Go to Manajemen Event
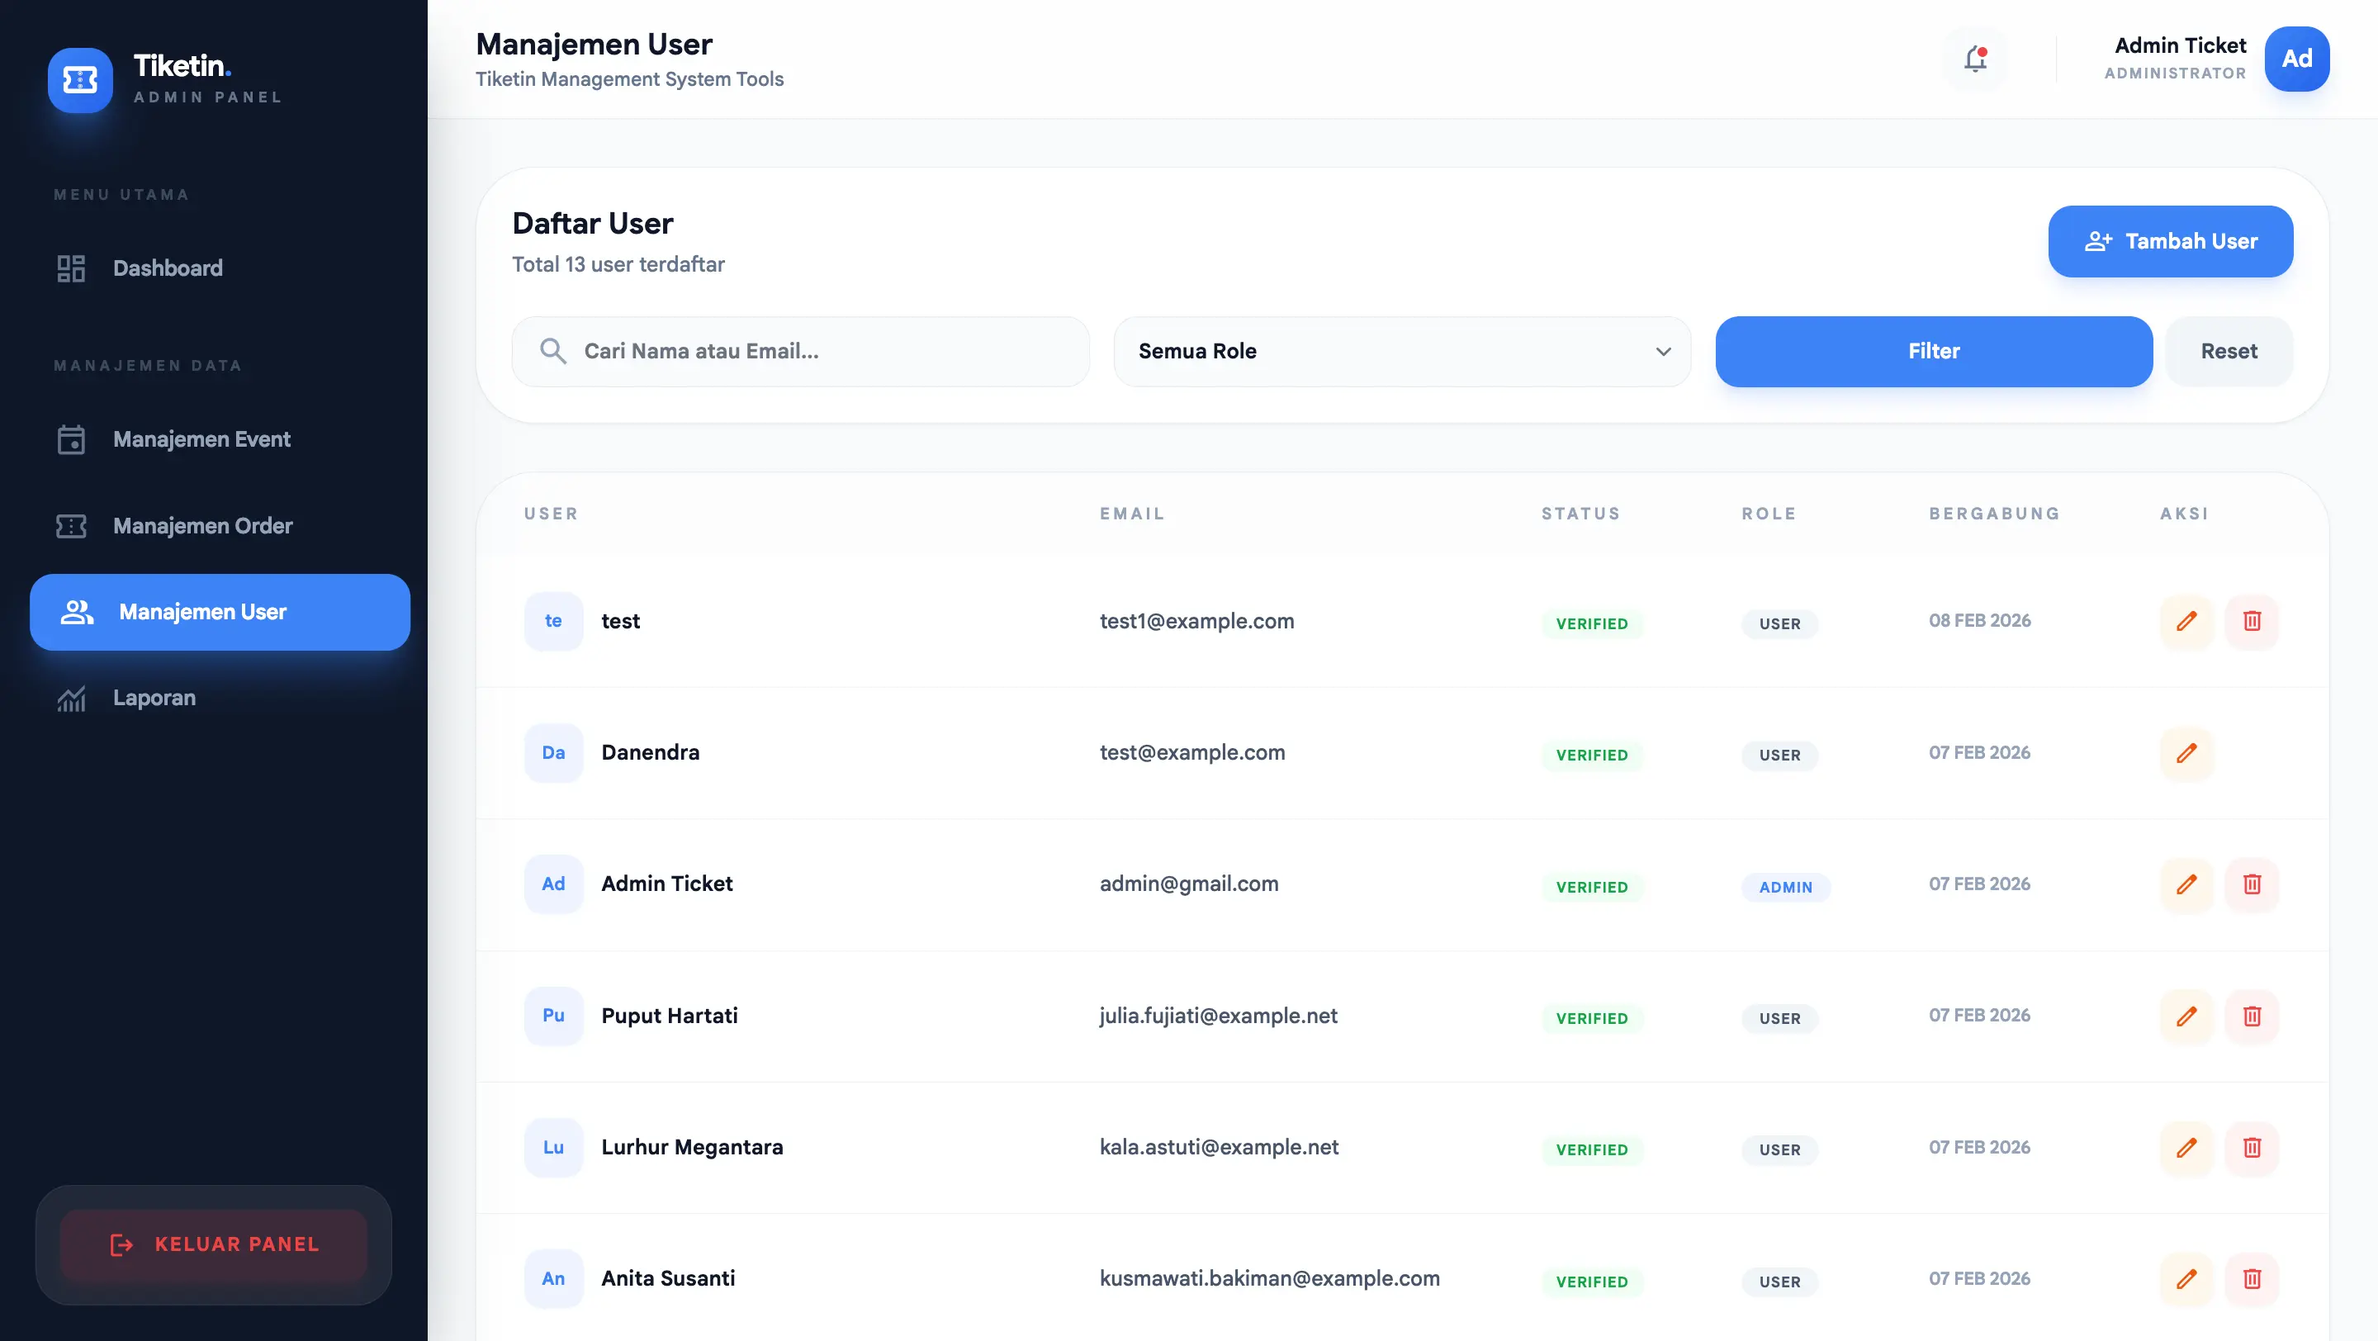The height and width of the screenshot is (1341, 2378). [201, 439]
